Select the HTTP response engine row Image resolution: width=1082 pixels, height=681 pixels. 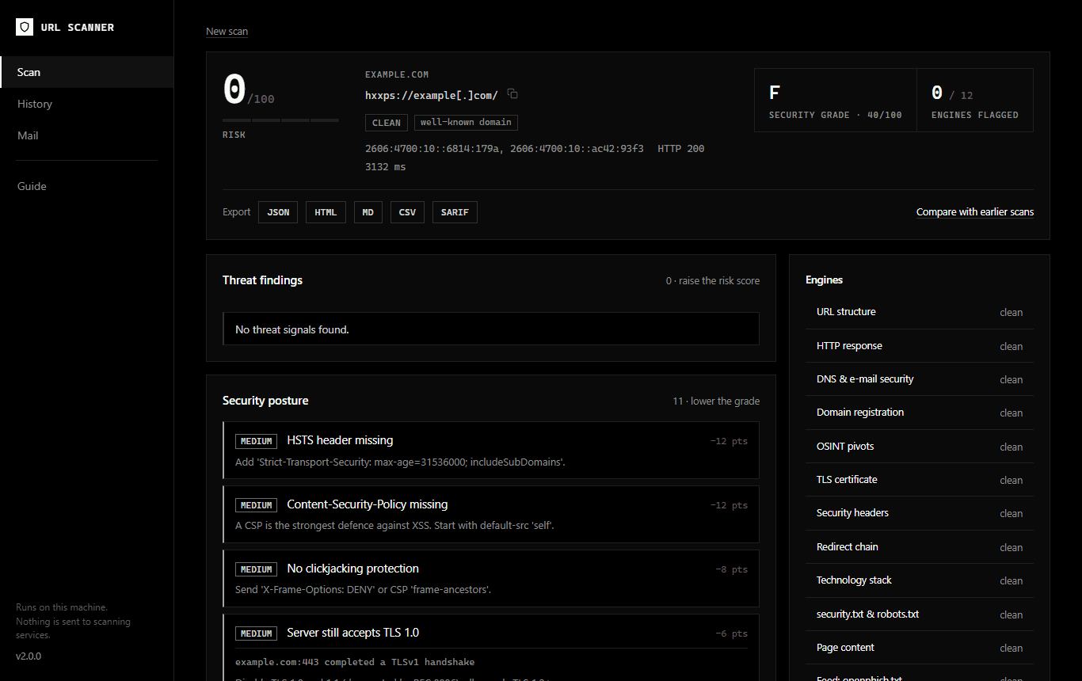coord(920,346)
